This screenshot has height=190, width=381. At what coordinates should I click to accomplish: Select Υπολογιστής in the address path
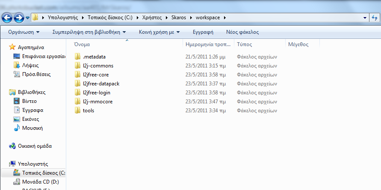[63, 18]
